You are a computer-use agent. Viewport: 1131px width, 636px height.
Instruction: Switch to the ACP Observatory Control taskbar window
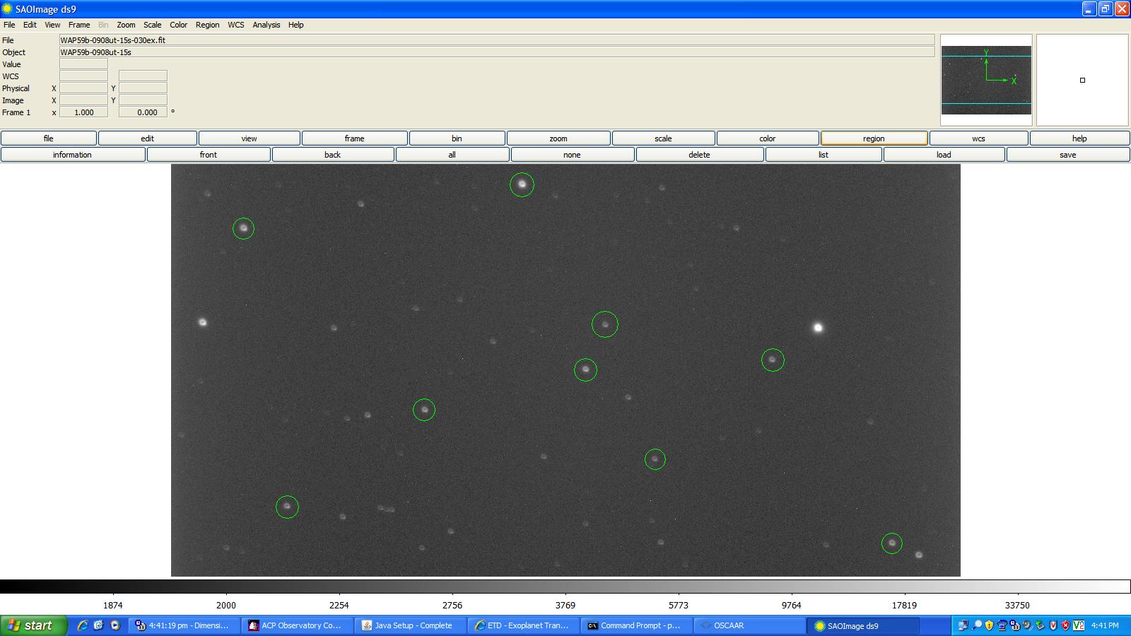[296, 625]
